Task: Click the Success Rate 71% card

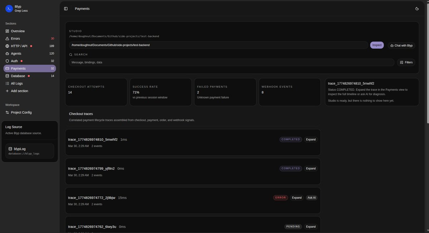Action: (x=161, y=92)
